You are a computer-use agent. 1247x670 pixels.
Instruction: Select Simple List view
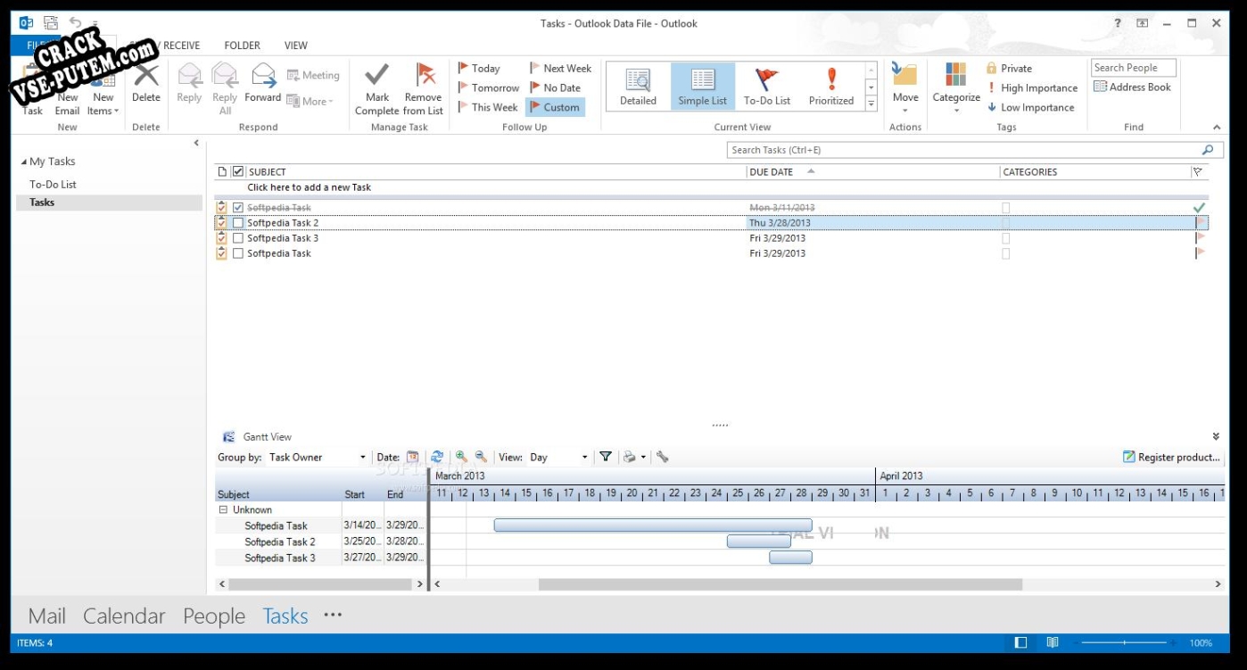click(703, 87)
